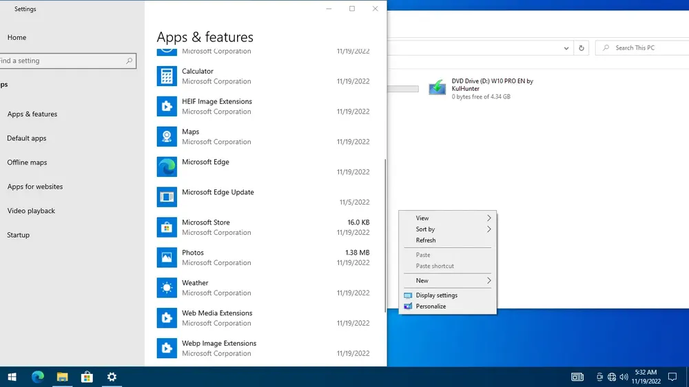Select the Microsoft Store list icon
This screenshot has height=387, width=689.
167,227
